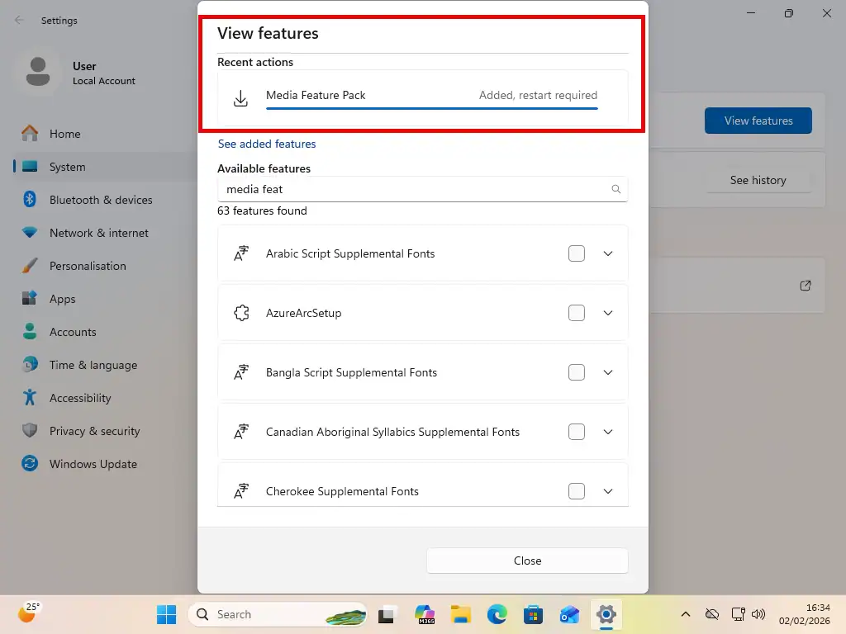Screen dimensions: 846x634
Task: Expand Canadian Aboriginal Syllabics Supplemental Fonts details
Action: [608, 432]
